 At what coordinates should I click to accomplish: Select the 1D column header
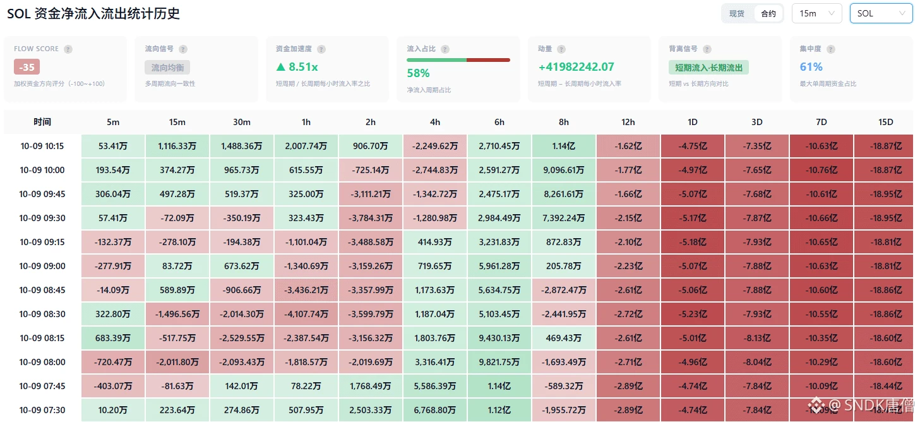[693, 122]
